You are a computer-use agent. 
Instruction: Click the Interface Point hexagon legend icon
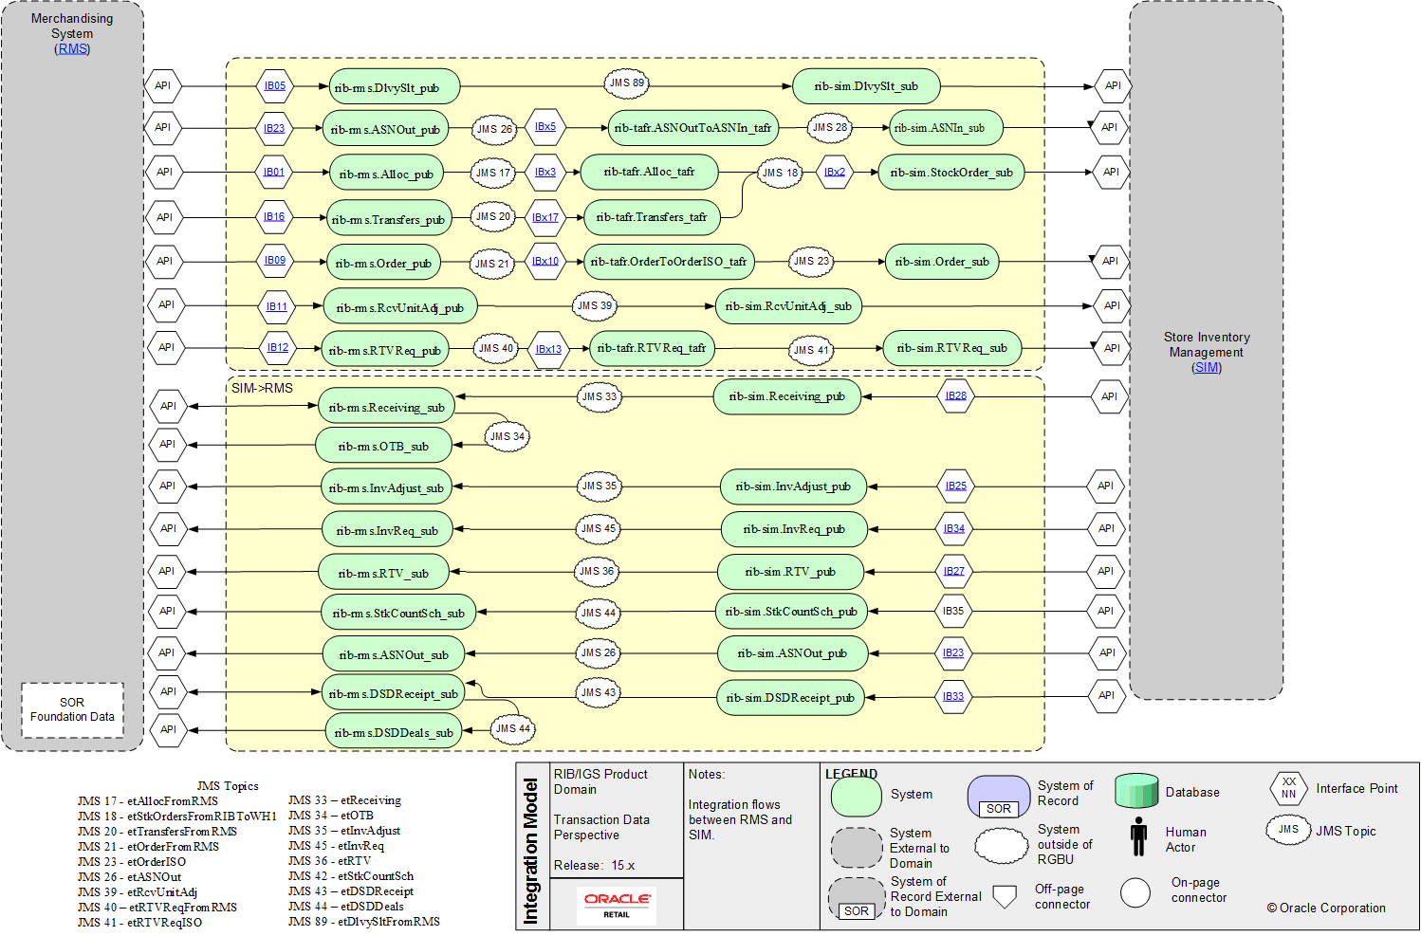click(x=1288, y=788)
